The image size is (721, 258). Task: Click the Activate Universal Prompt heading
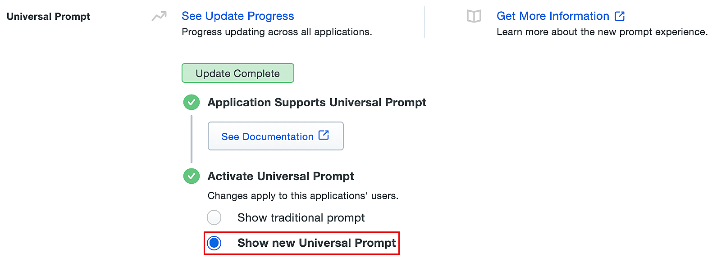[x=280, y=176]
